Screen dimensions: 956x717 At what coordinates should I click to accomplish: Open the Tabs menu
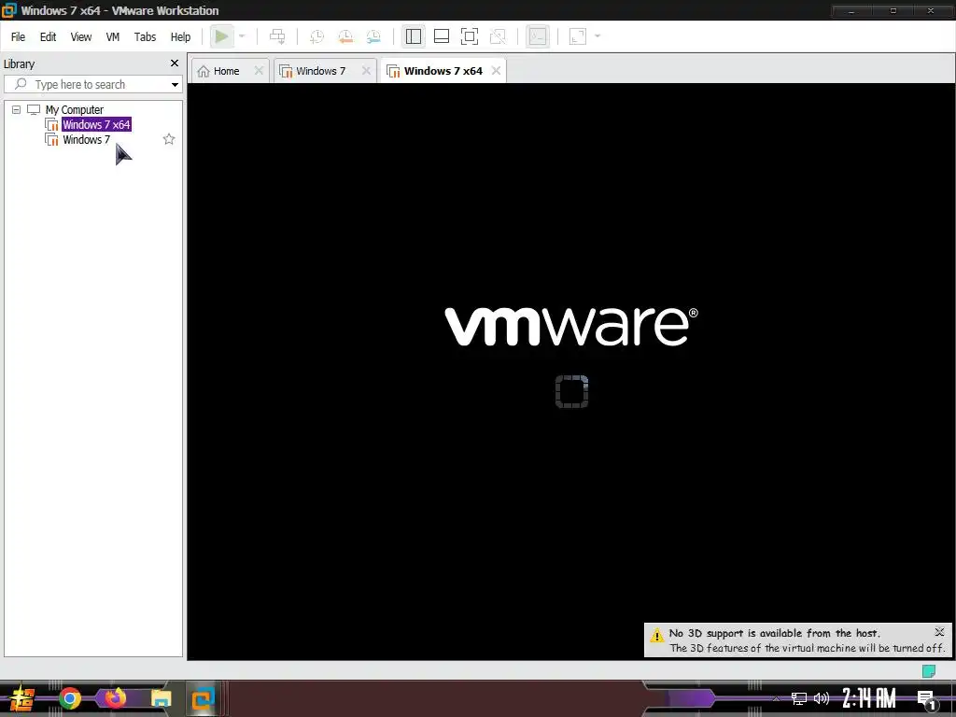coord(145,37)
